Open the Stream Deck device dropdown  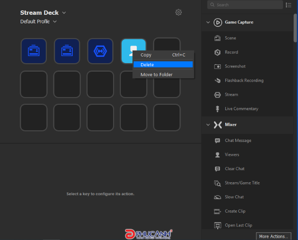pyautogui.click(x=64, y=13)
